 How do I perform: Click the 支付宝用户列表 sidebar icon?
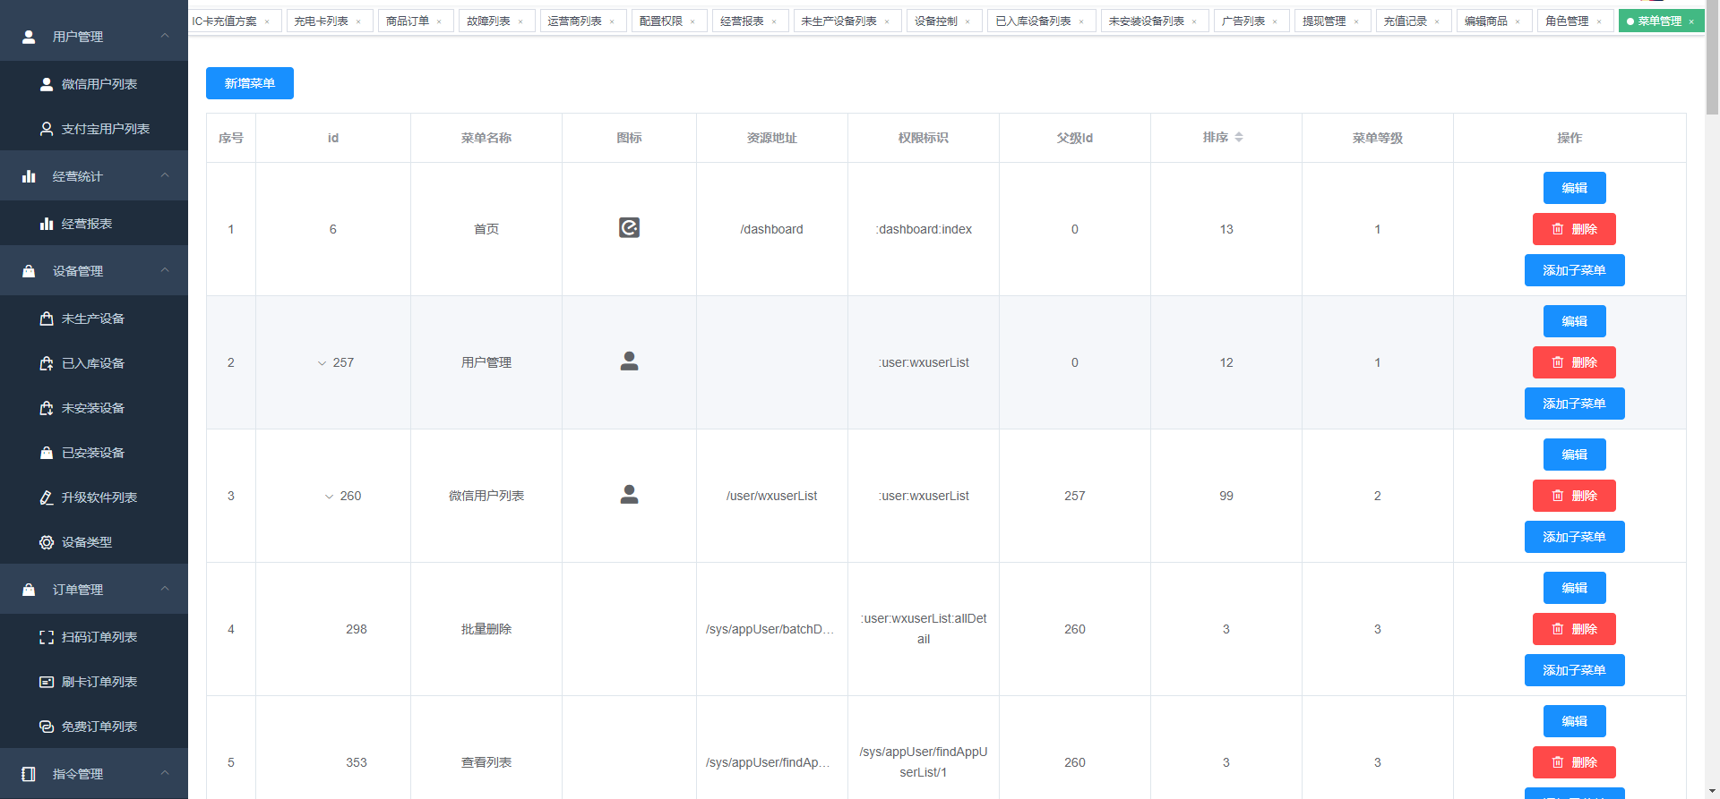[47, 129]
